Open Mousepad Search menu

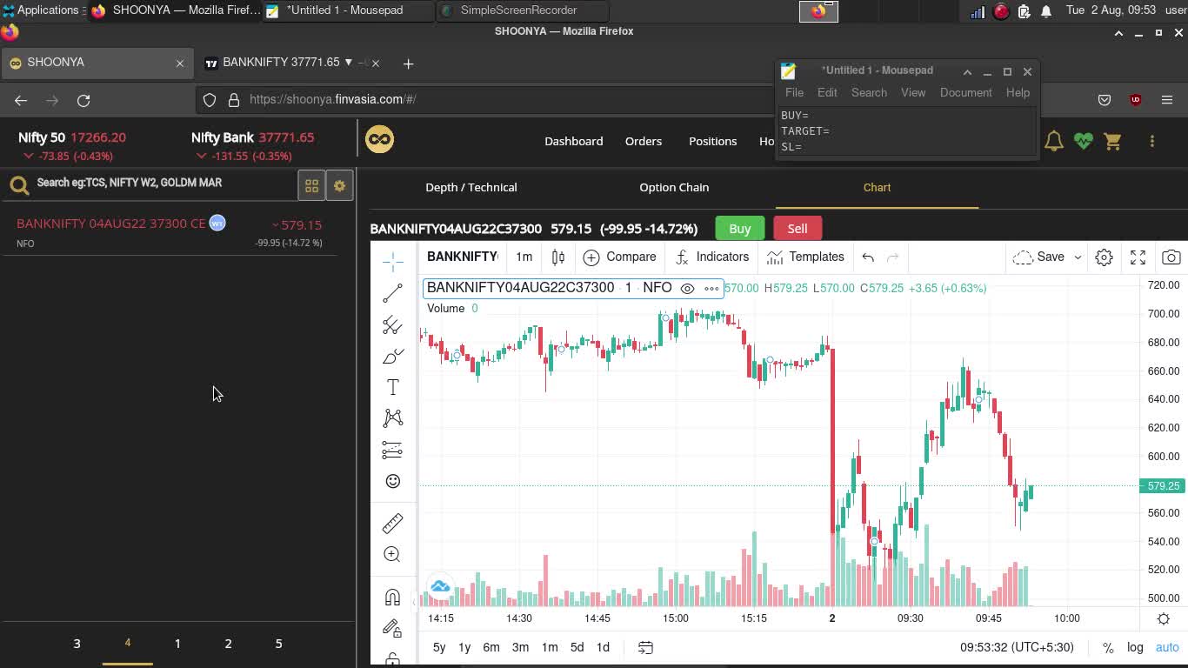[869, 92]
